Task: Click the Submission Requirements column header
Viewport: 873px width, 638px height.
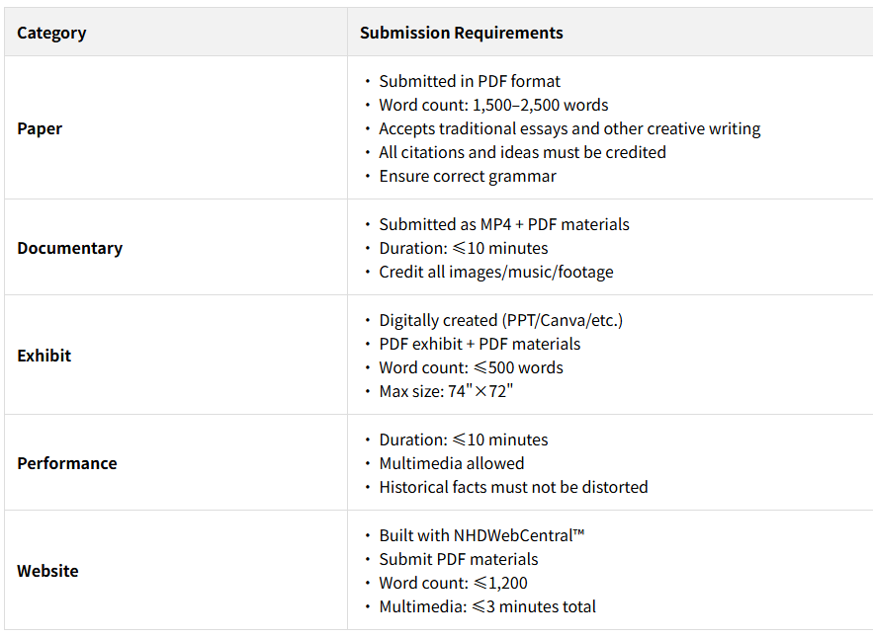Action: (461, 33)
